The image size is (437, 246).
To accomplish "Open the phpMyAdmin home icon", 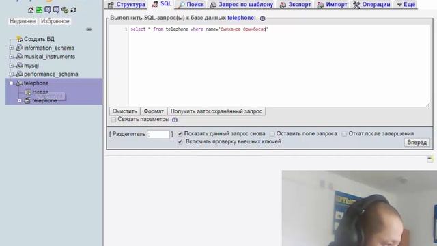I will click(x=31, y=10).
